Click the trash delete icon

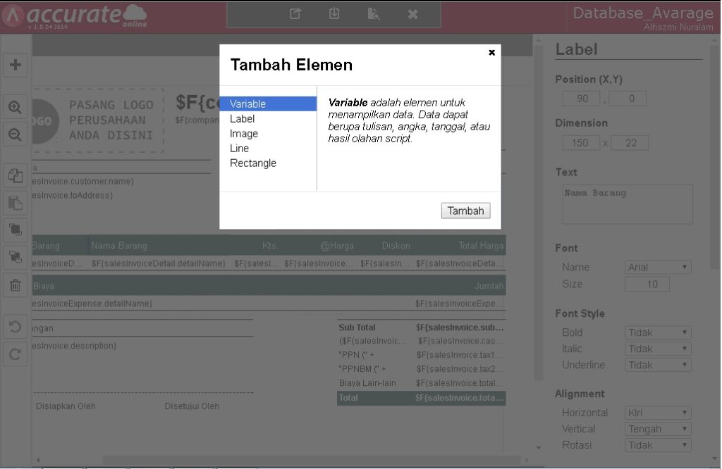(x=15, y=284)
